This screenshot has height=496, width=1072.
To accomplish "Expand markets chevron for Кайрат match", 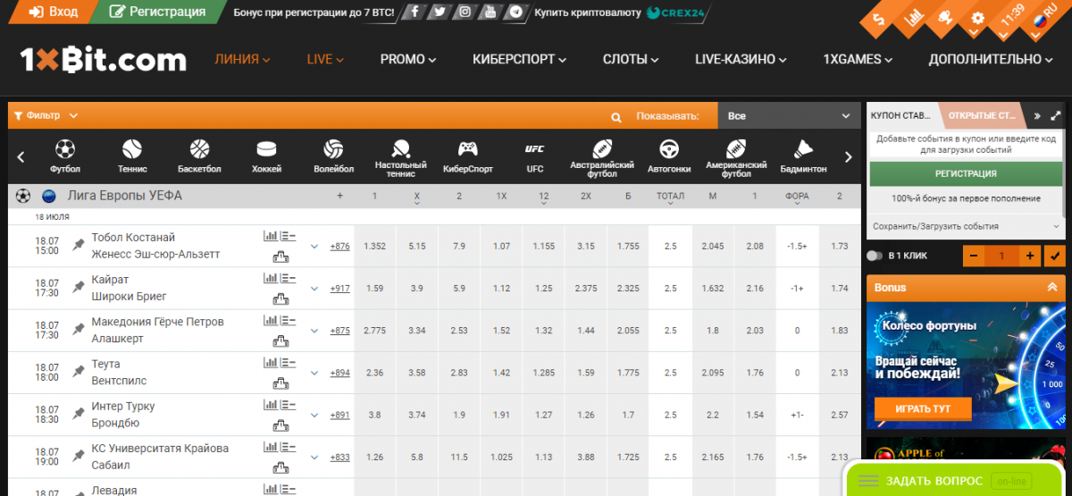I will [x=314, y=288].
